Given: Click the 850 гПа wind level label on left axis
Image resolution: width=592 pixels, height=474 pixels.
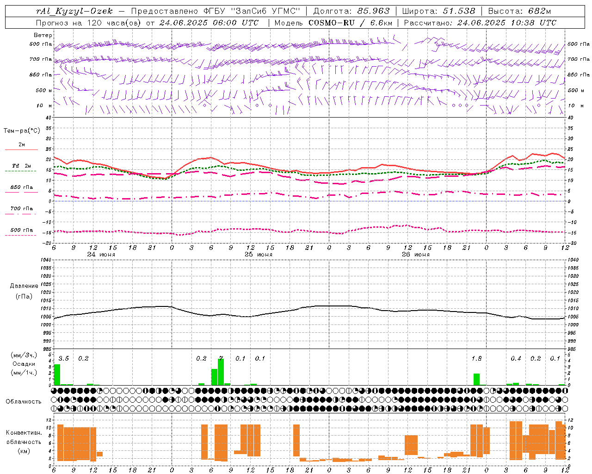Looking at the screenshot, I should point(41,75).
